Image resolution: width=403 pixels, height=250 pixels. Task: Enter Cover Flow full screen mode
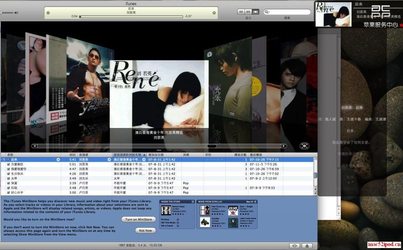click(x=304, y=146)
